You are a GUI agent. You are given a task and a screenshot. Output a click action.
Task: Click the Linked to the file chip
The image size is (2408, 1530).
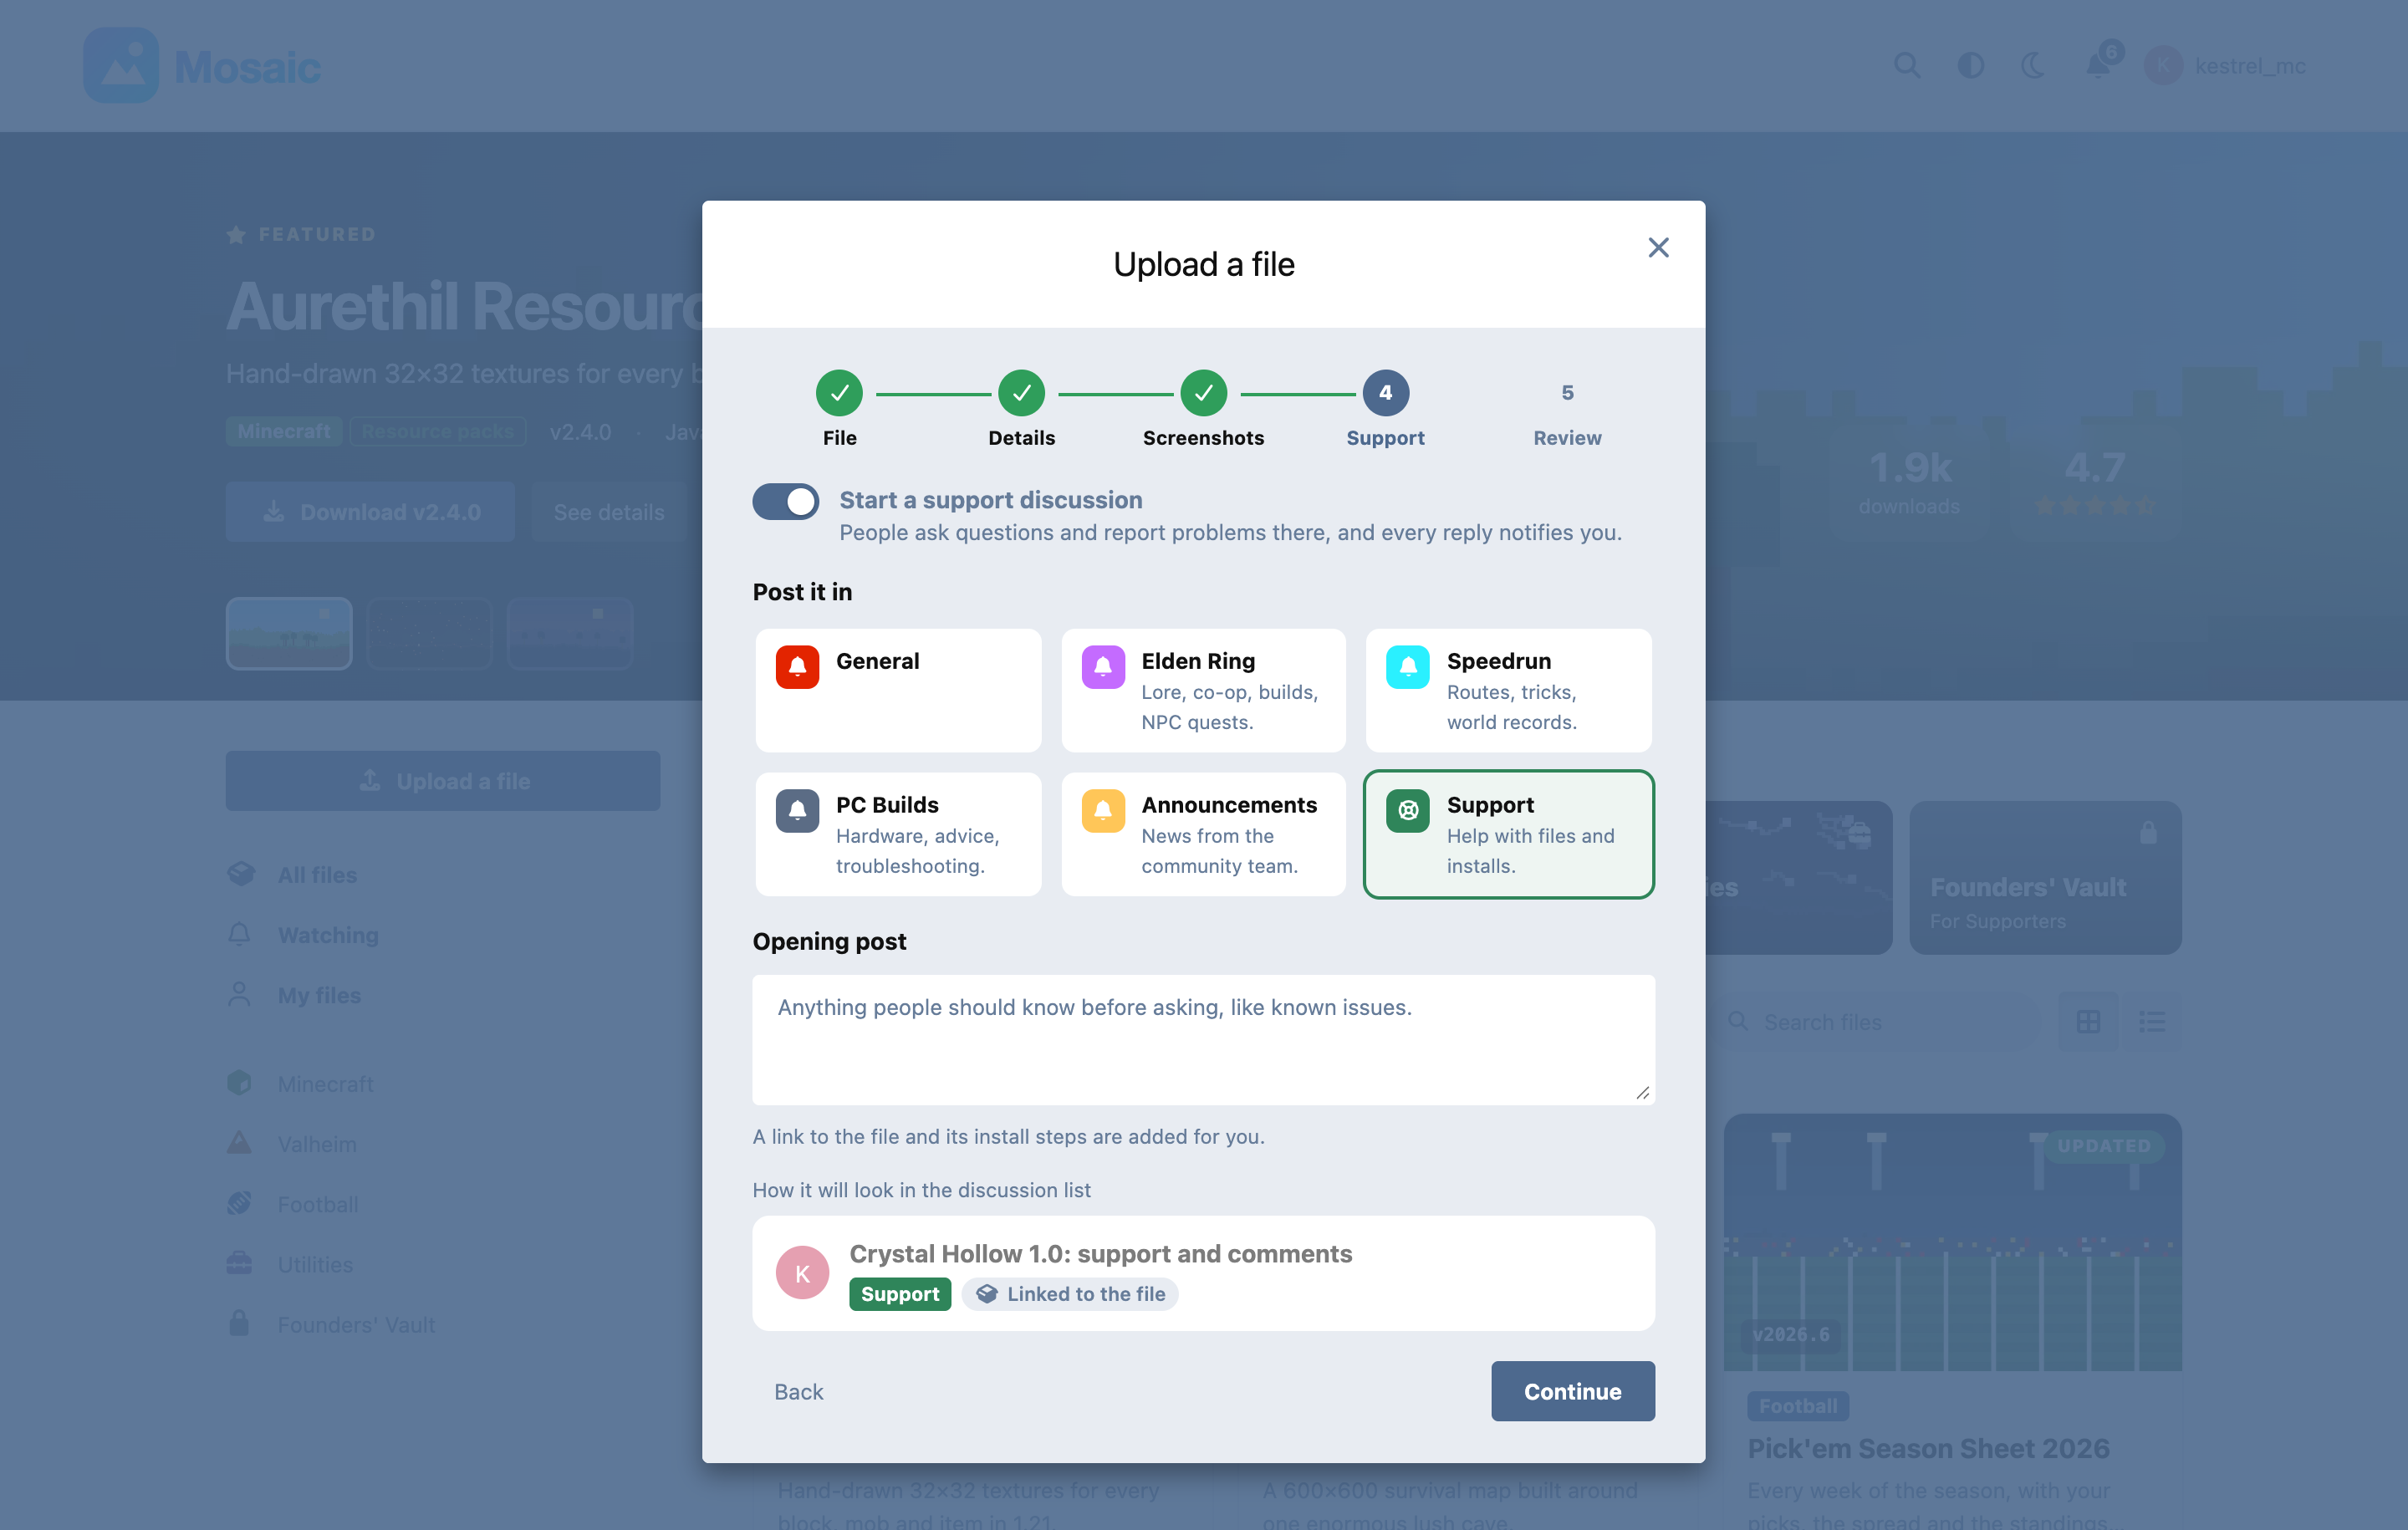tap(1070, 1294)
